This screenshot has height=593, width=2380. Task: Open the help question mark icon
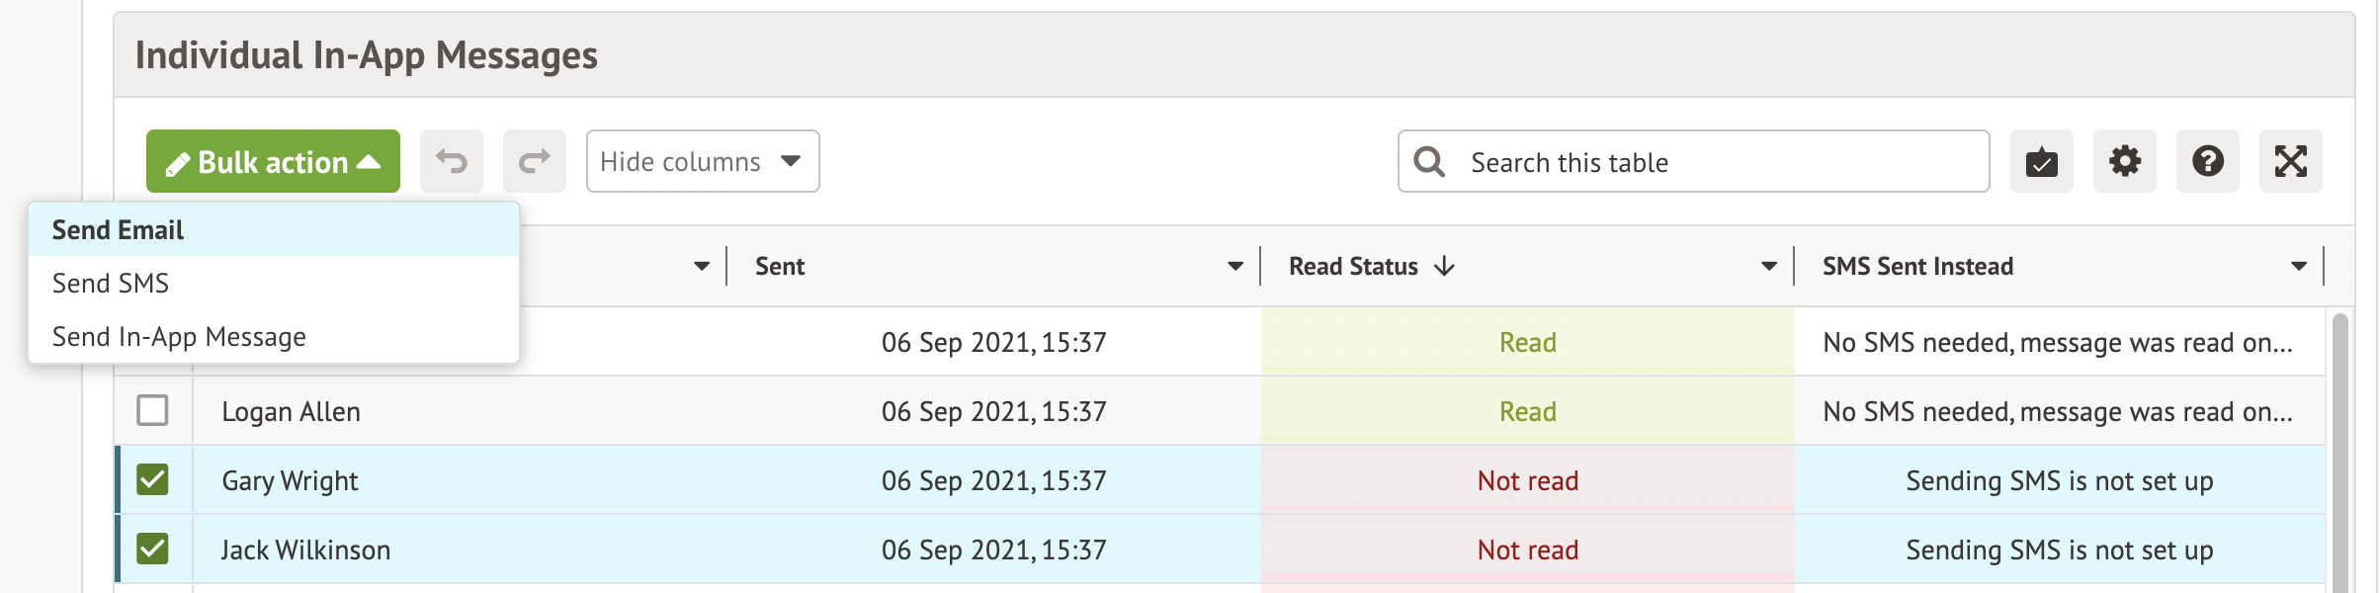click(x=2207, y=161)
